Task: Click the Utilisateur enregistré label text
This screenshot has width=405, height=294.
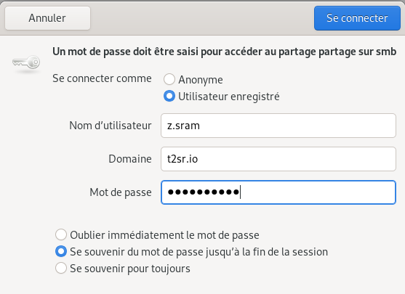Action: pyautogui.click(x=229, y=97)
